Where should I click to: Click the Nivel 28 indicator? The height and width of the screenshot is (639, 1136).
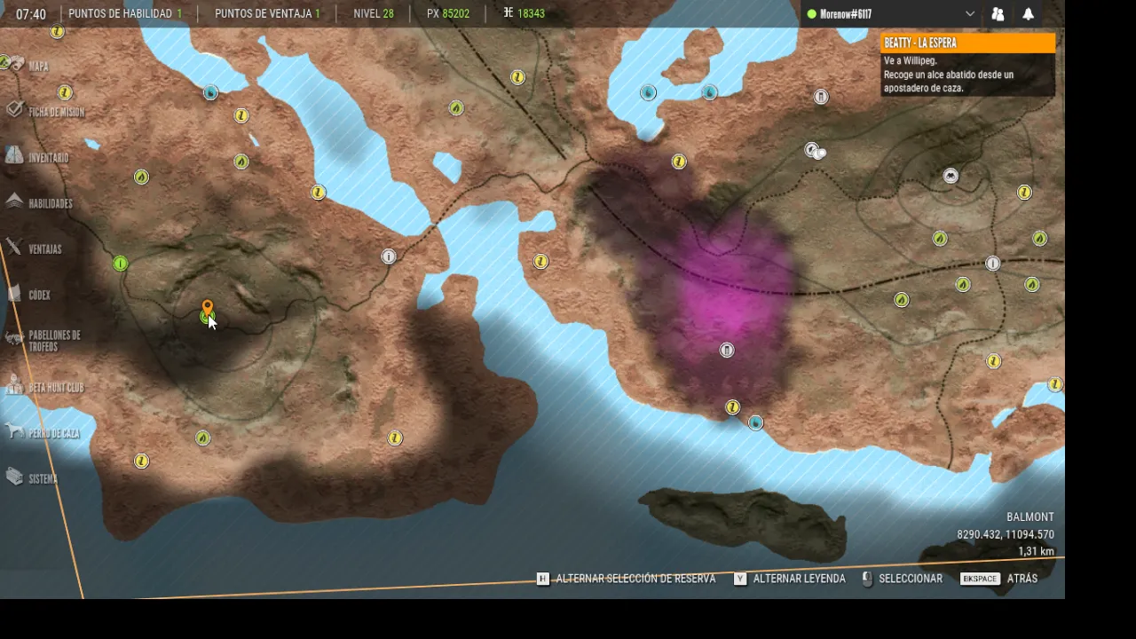pyautogui.click(x=374, y=13)
